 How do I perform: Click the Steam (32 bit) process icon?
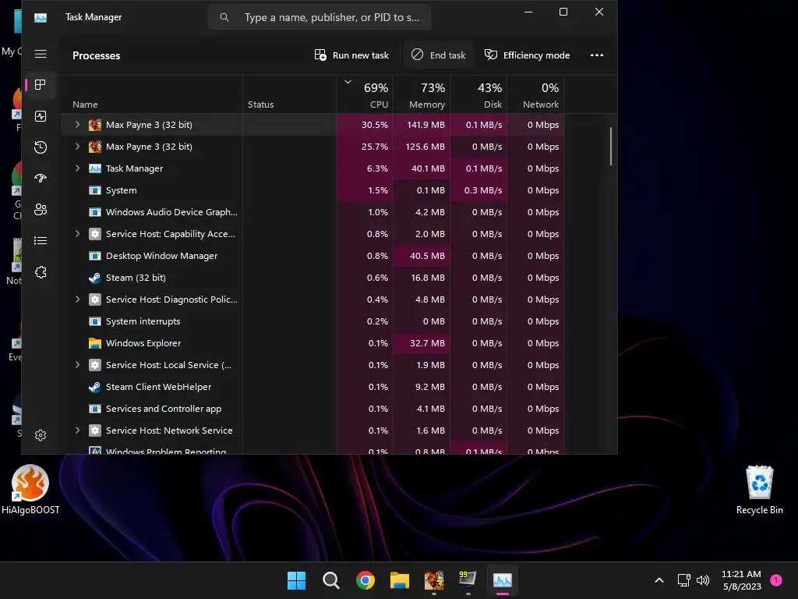pyautogui.click(x=94, y=278)
